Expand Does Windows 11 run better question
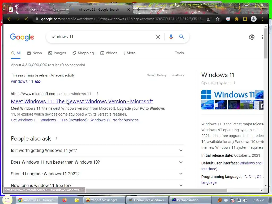This screenshot has width=272, height=204. click(x=97, y=162)
